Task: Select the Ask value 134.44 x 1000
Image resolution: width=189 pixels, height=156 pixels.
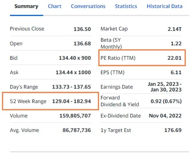Action: (73, 73)
